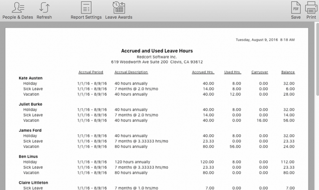The width and height of the screenshot is (319, 190).
Task: Select the Accrued Hrs. column header
Action: 203,72
